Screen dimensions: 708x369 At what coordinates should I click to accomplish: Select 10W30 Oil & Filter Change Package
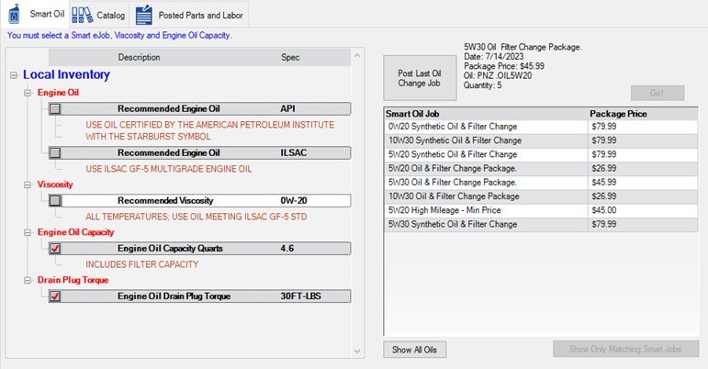click(x=541, y=196)
